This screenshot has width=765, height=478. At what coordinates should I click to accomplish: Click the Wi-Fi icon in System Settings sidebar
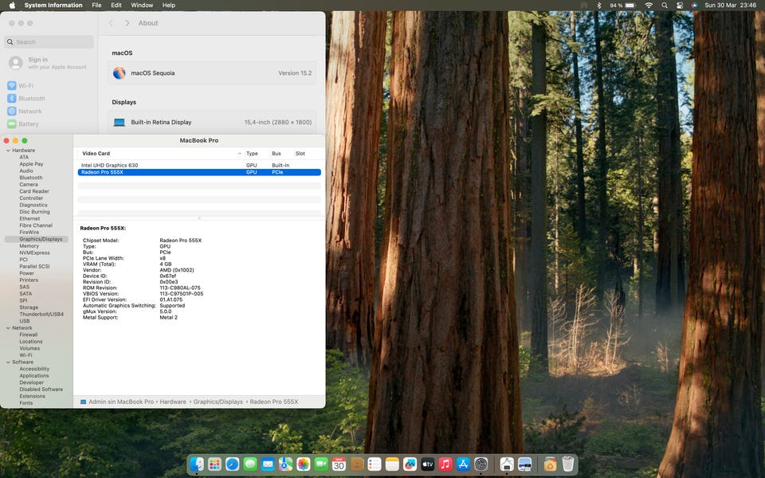[12, 85]
